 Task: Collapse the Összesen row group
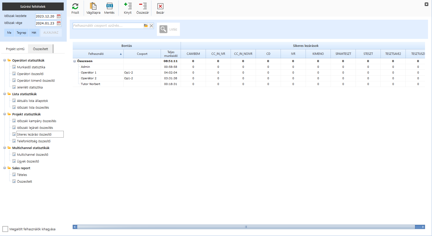tap(74, 61)
